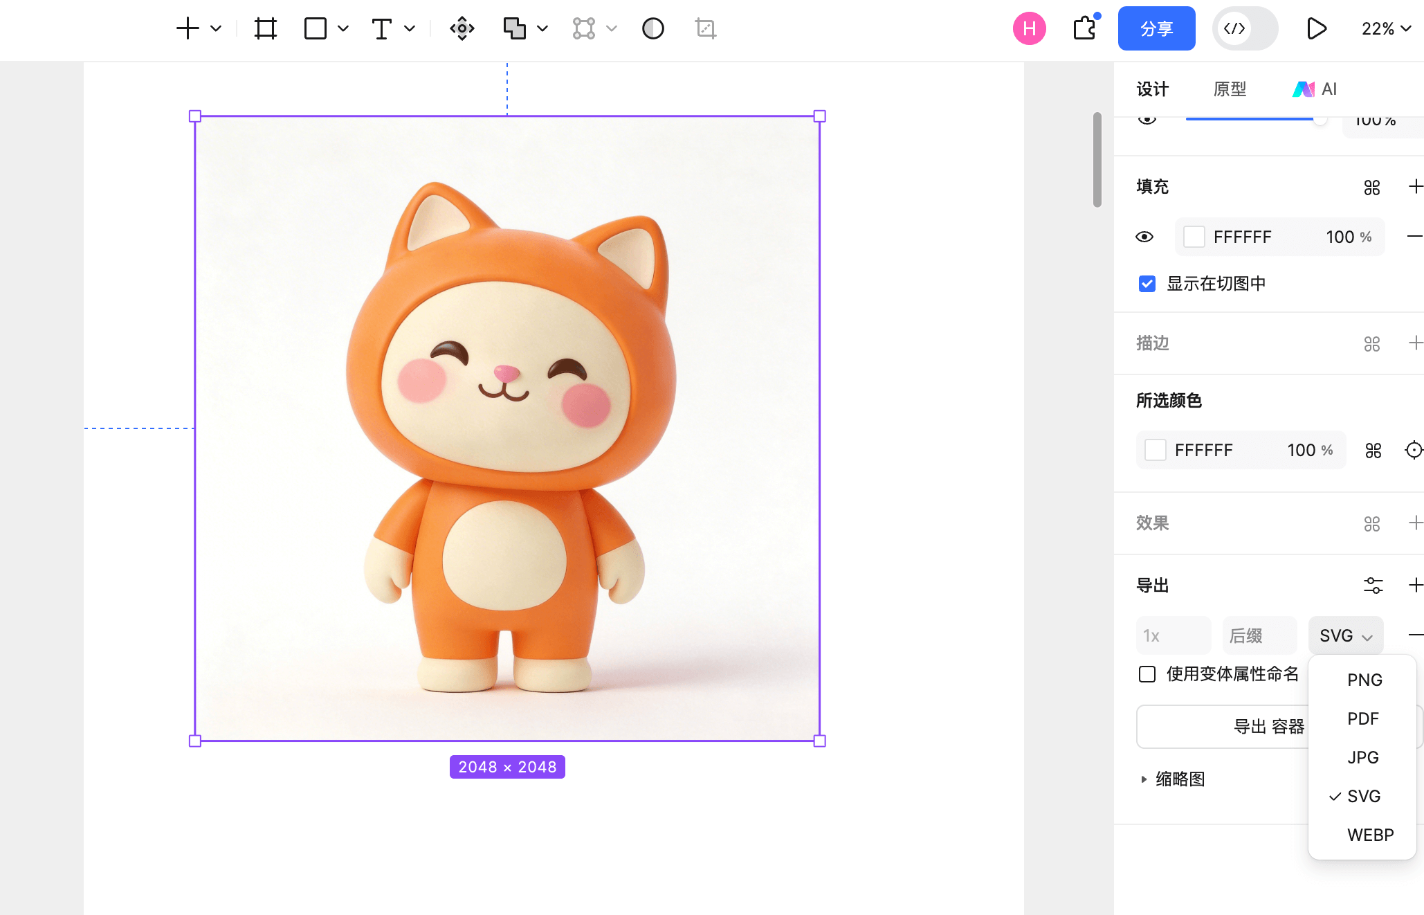1424x915 pixels.
Task: Open the plugins puzzle icon
Action: (1084, 28)
